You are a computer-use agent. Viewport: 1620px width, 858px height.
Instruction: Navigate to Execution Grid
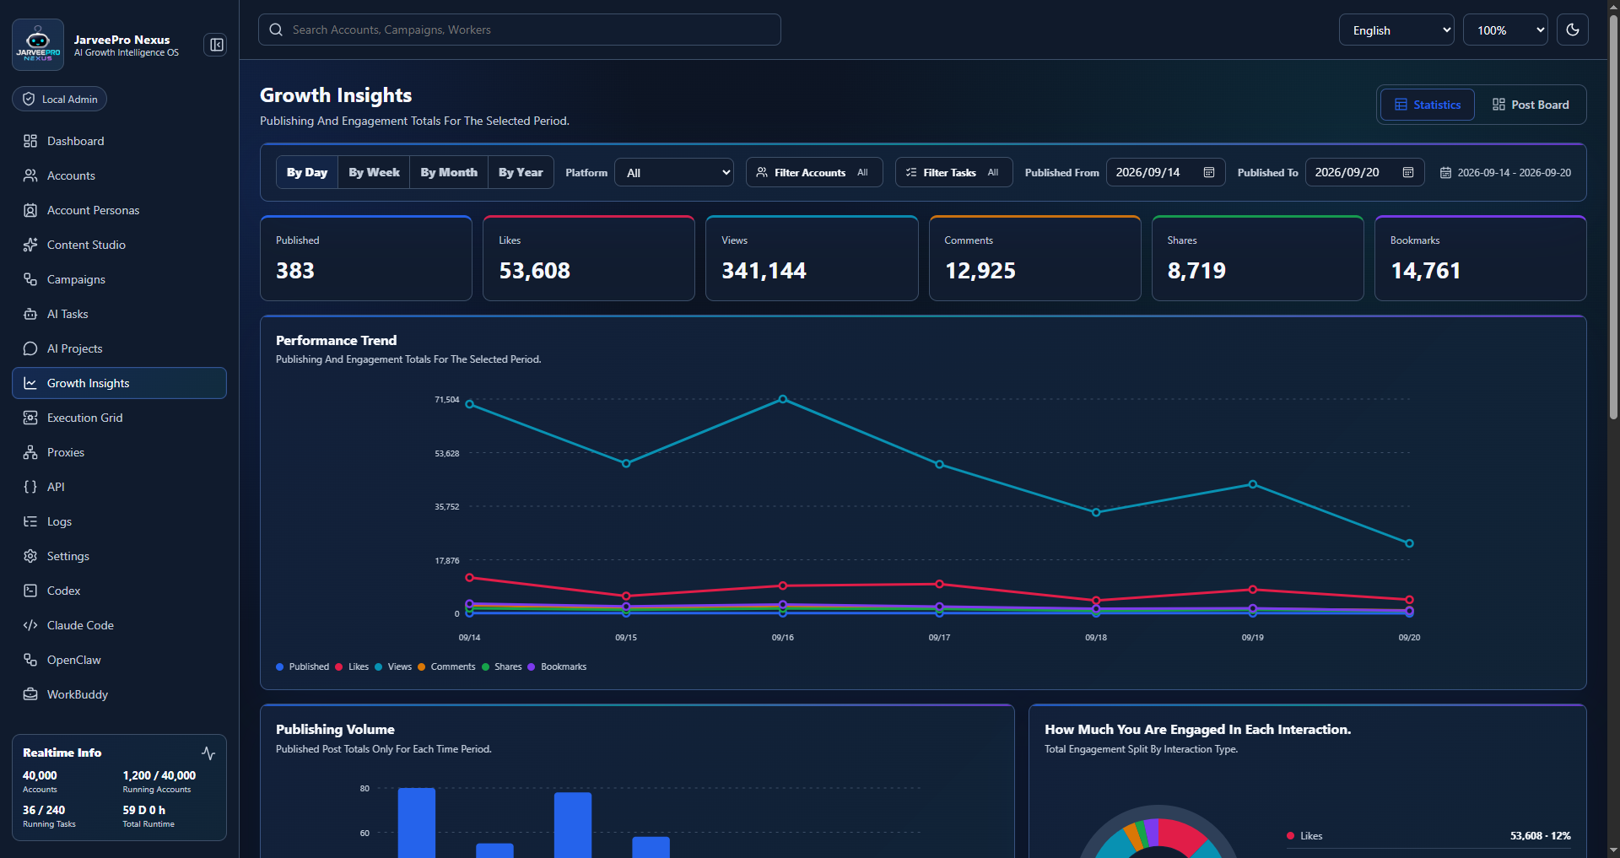coord(119,418)
